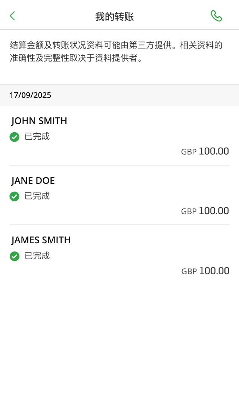The image size is (239, 411).
Task: Click the 我的转账 page title
Action: tap(115, 16)
